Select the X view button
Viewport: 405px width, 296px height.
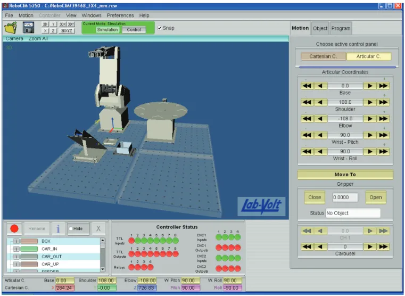coord(45,31)
